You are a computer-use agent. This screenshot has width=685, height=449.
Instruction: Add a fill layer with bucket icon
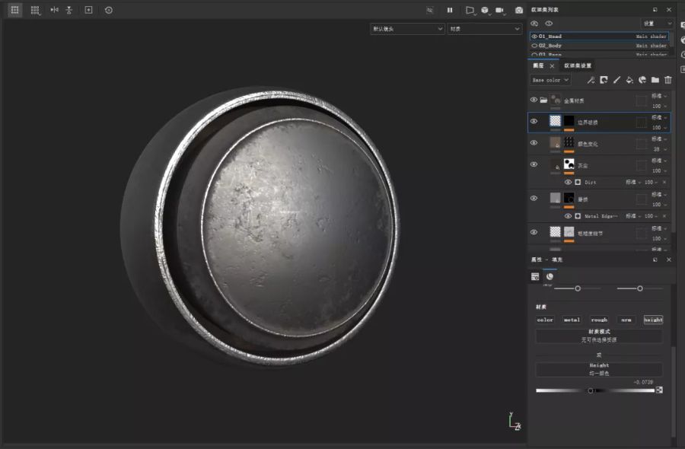pos(629,80)
